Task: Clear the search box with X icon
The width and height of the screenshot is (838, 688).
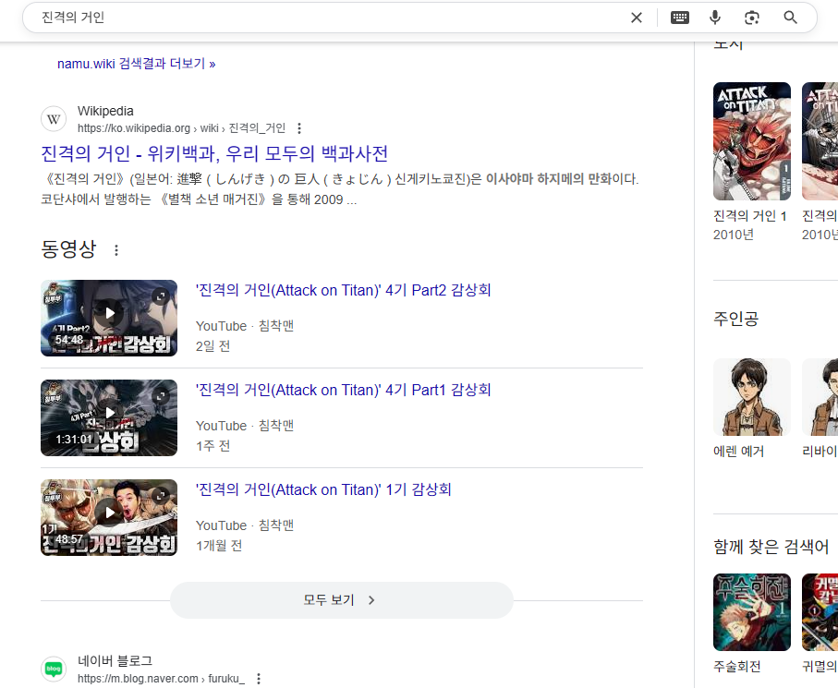Action: 636,18
